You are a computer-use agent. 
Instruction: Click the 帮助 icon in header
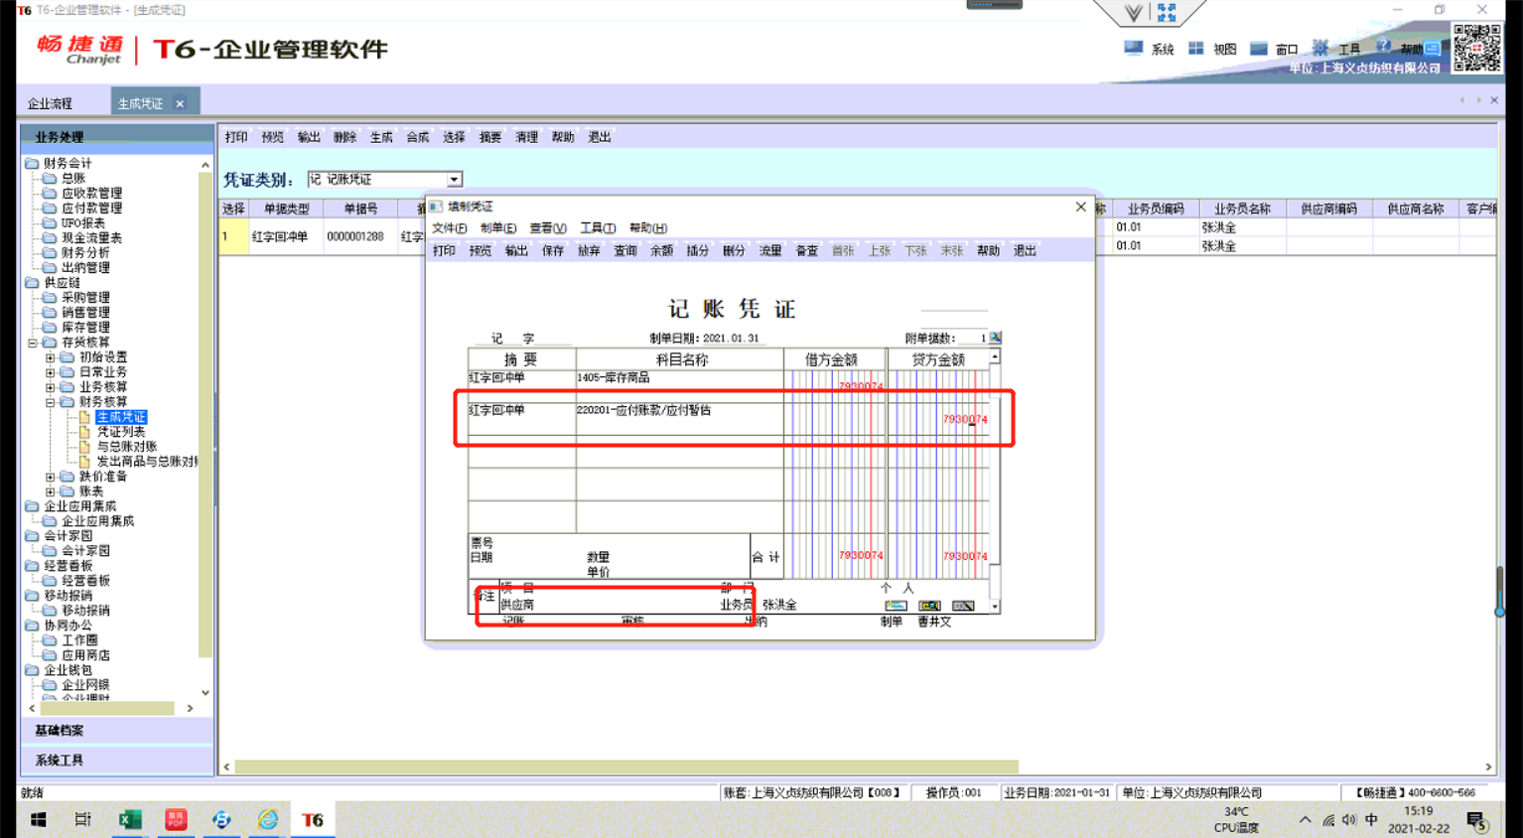(1383, 47)
